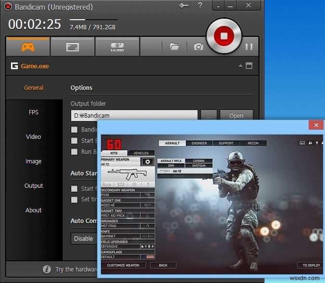Capture a screenshot with the camera icon
Screen dimensions: 325x283
(198, 47)
